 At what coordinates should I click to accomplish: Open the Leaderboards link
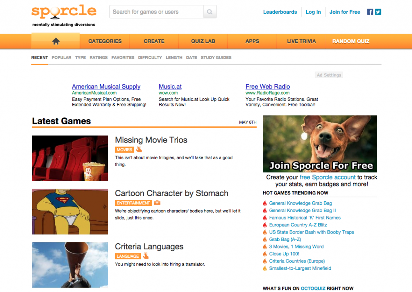(x=280, y=12)
